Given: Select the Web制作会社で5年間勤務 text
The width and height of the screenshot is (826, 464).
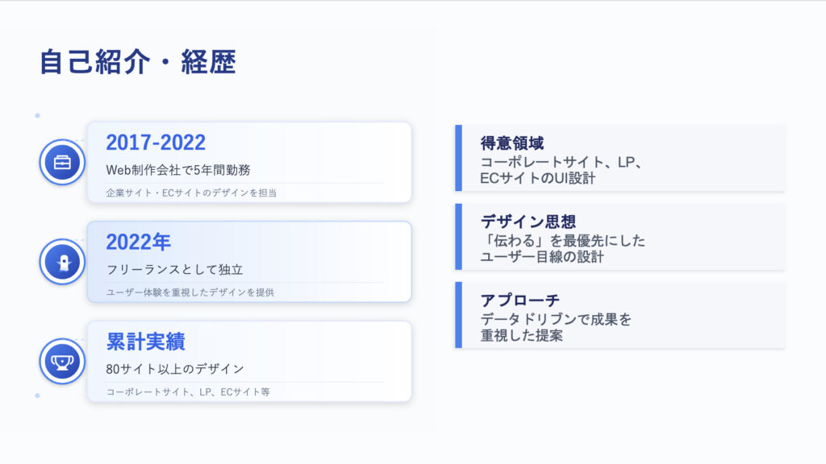Looking at the screenshot, I should click(x=178, y=170).
